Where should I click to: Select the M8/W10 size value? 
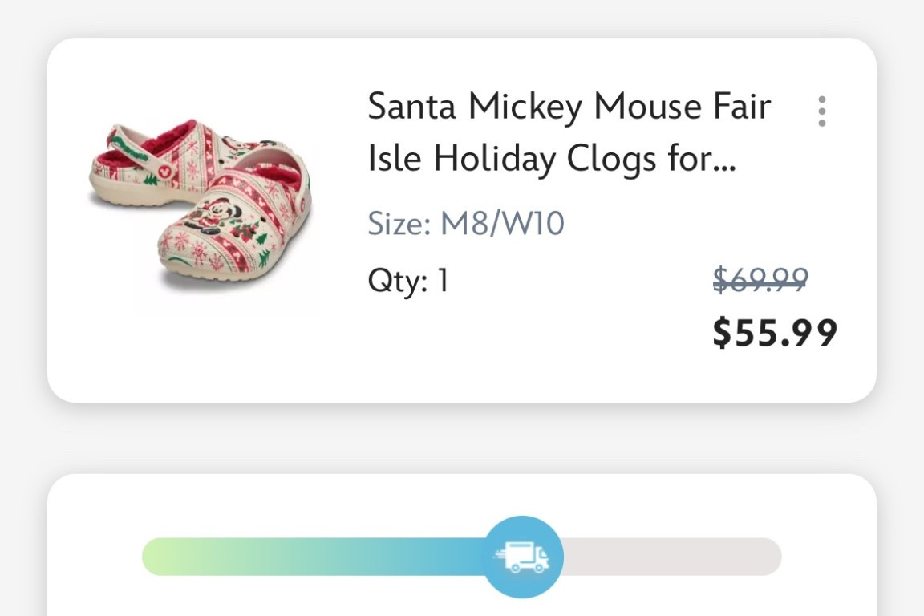click(502, 223)
